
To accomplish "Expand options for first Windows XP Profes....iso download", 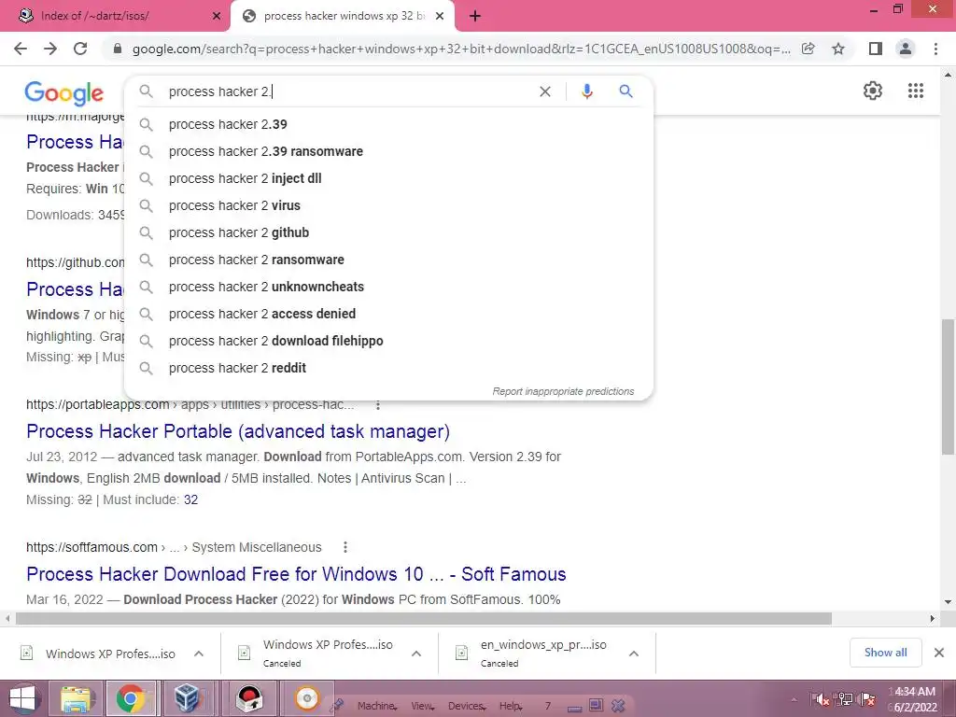I will tap(199, 654).
